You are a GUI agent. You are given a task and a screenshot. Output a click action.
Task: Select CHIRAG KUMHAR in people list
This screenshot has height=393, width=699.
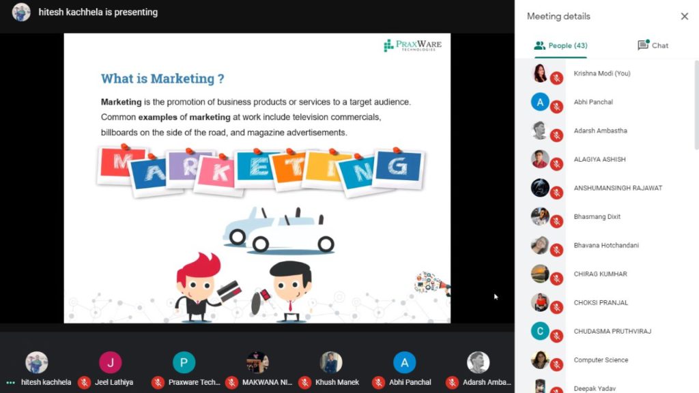tap(600, 274)
